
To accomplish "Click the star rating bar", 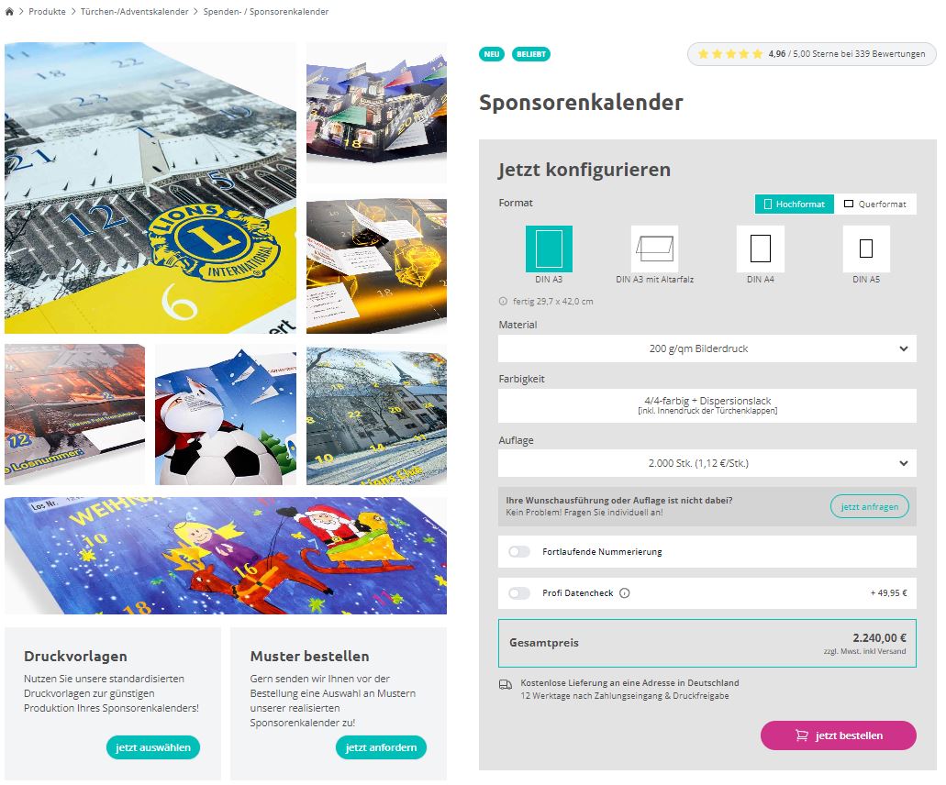I will point(811,54).
